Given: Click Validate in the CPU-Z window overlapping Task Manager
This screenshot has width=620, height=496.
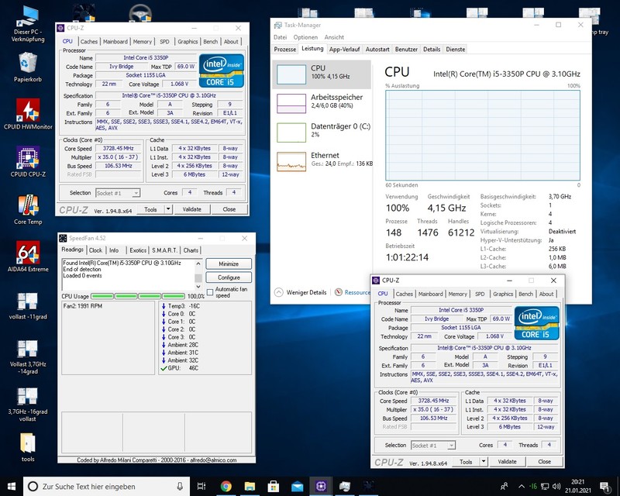Looking at the screenshot, I should (x=508, y=462).
